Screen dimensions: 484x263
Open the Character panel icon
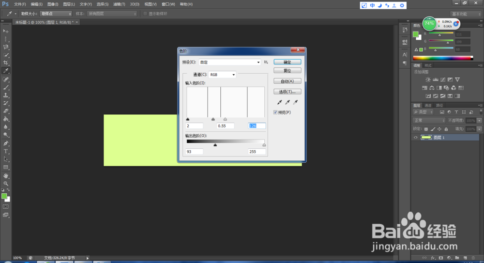[x=405, y=55]
